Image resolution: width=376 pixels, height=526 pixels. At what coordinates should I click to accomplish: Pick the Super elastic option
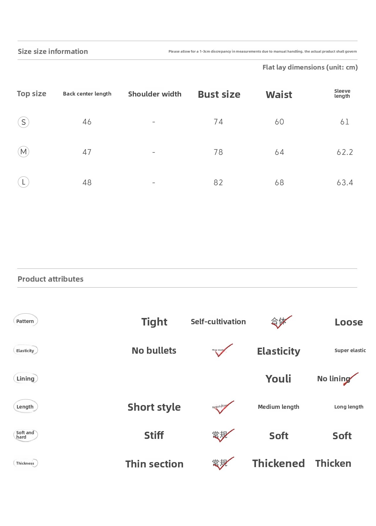(350, 350)
